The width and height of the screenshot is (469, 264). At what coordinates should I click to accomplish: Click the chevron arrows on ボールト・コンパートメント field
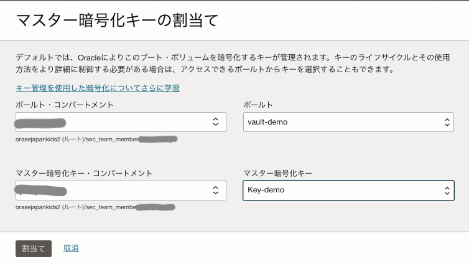click(215, 122)
